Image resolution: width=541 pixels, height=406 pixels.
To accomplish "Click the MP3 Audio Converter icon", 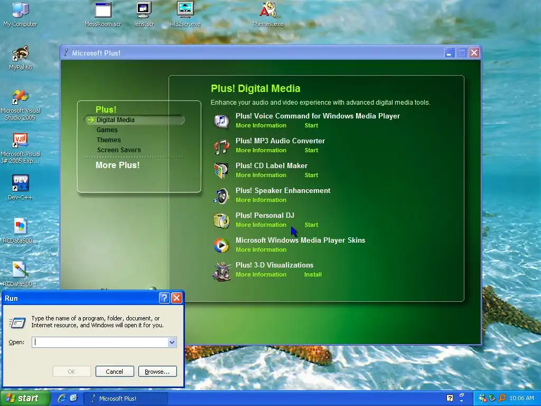I will 221,146.
